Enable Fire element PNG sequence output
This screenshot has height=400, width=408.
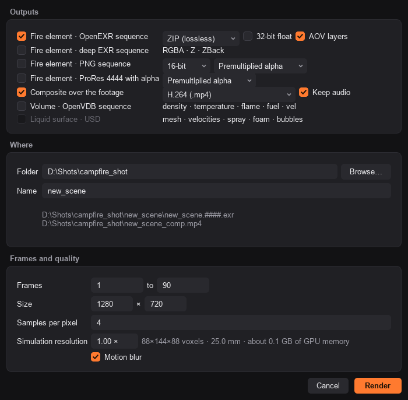click(x=22, y=64)
